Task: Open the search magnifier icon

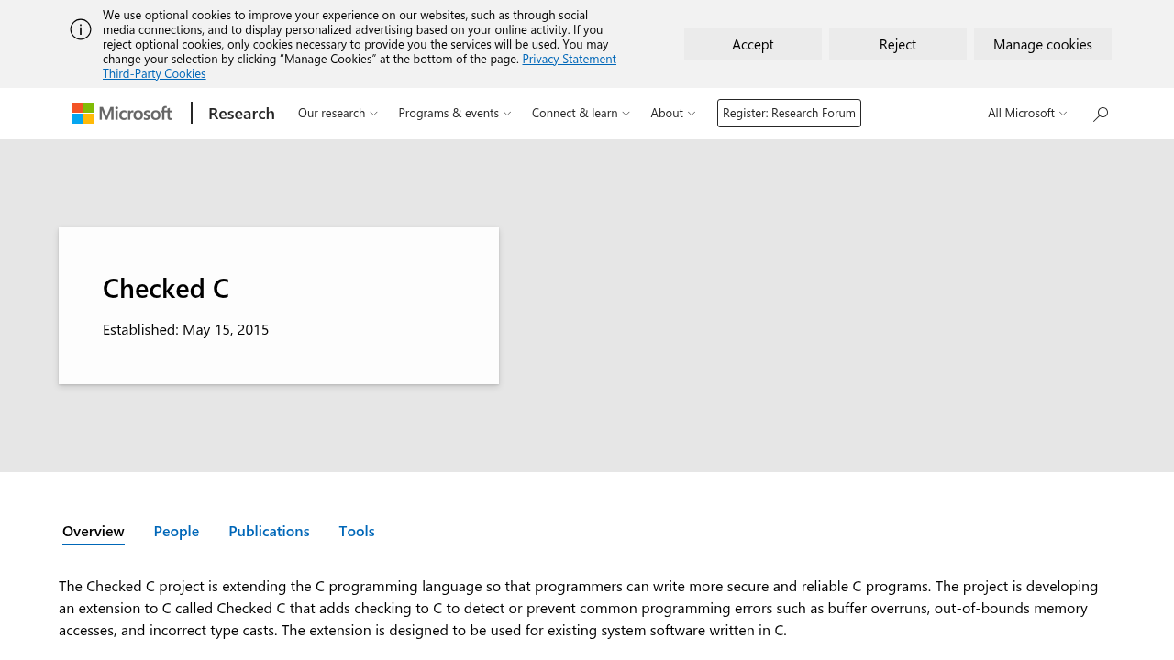Action: pos(1101,114)
